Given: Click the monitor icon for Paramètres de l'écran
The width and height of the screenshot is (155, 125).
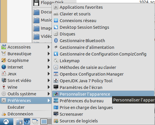Looking at the screenshot, I should [56, 87].
